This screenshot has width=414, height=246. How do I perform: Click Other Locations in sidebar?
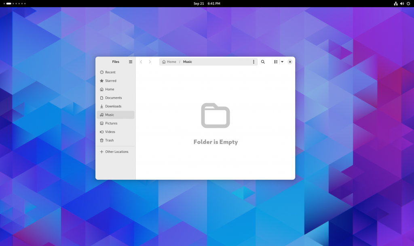coord(116,152)
